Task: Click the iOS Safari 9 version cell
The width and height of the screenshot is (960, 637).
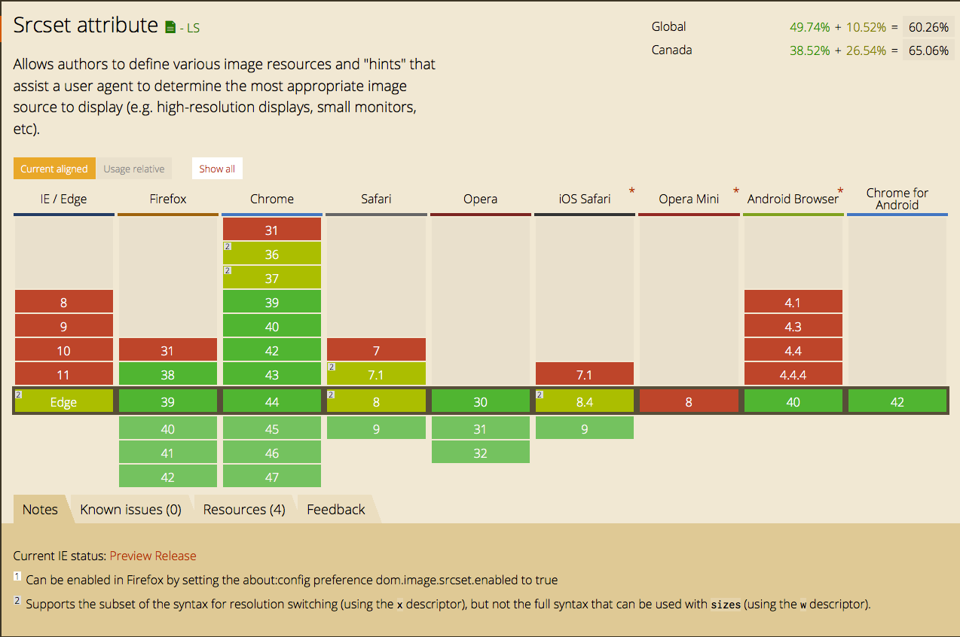Action: [585, 428]
